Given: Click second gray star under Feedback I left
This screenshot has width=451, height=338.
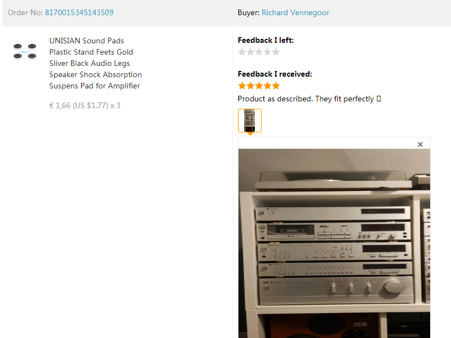Looking at the screenshot, I should 250,52.
